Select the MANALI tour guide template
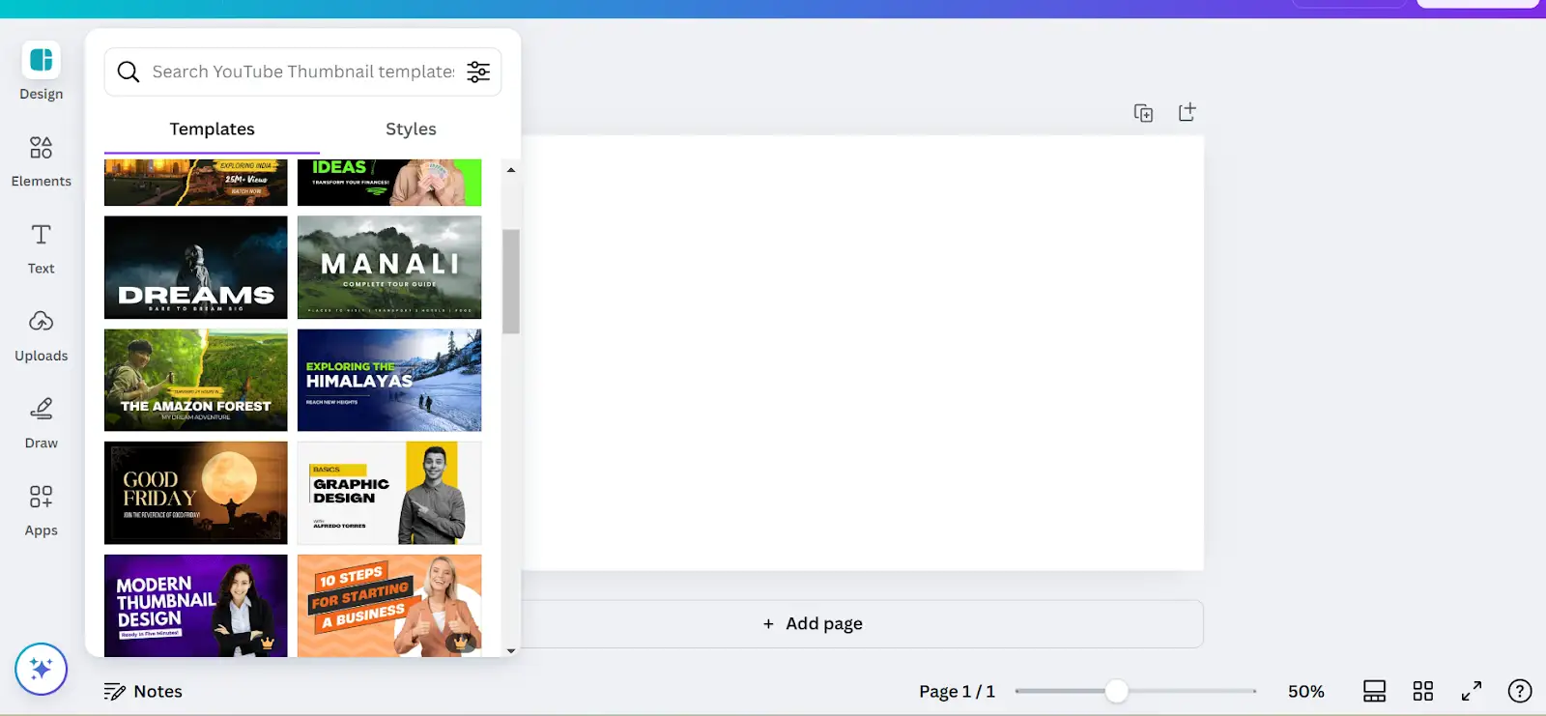The image size is (1546, 716). (x=389, y=268)
